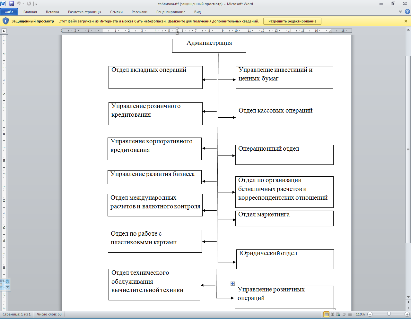This screenshot has width=411, height=319.
Task: Click the table move handle cross icon
Action: click(x=233, y=284)
